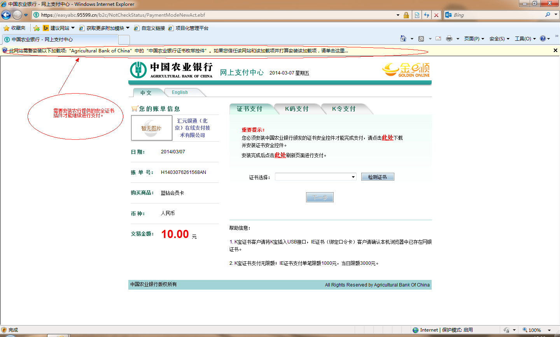Click the shopping cart icon beside 您的账单信息

[135, 109]
